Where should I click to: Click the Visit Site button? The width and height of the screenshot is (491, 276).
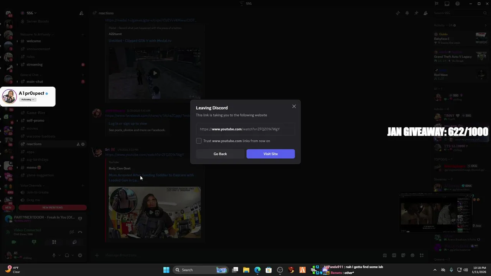[270, 154]
